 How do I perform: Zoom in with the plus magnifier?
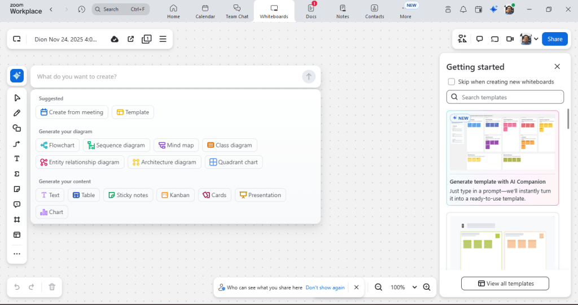click(x=427, y=287)
